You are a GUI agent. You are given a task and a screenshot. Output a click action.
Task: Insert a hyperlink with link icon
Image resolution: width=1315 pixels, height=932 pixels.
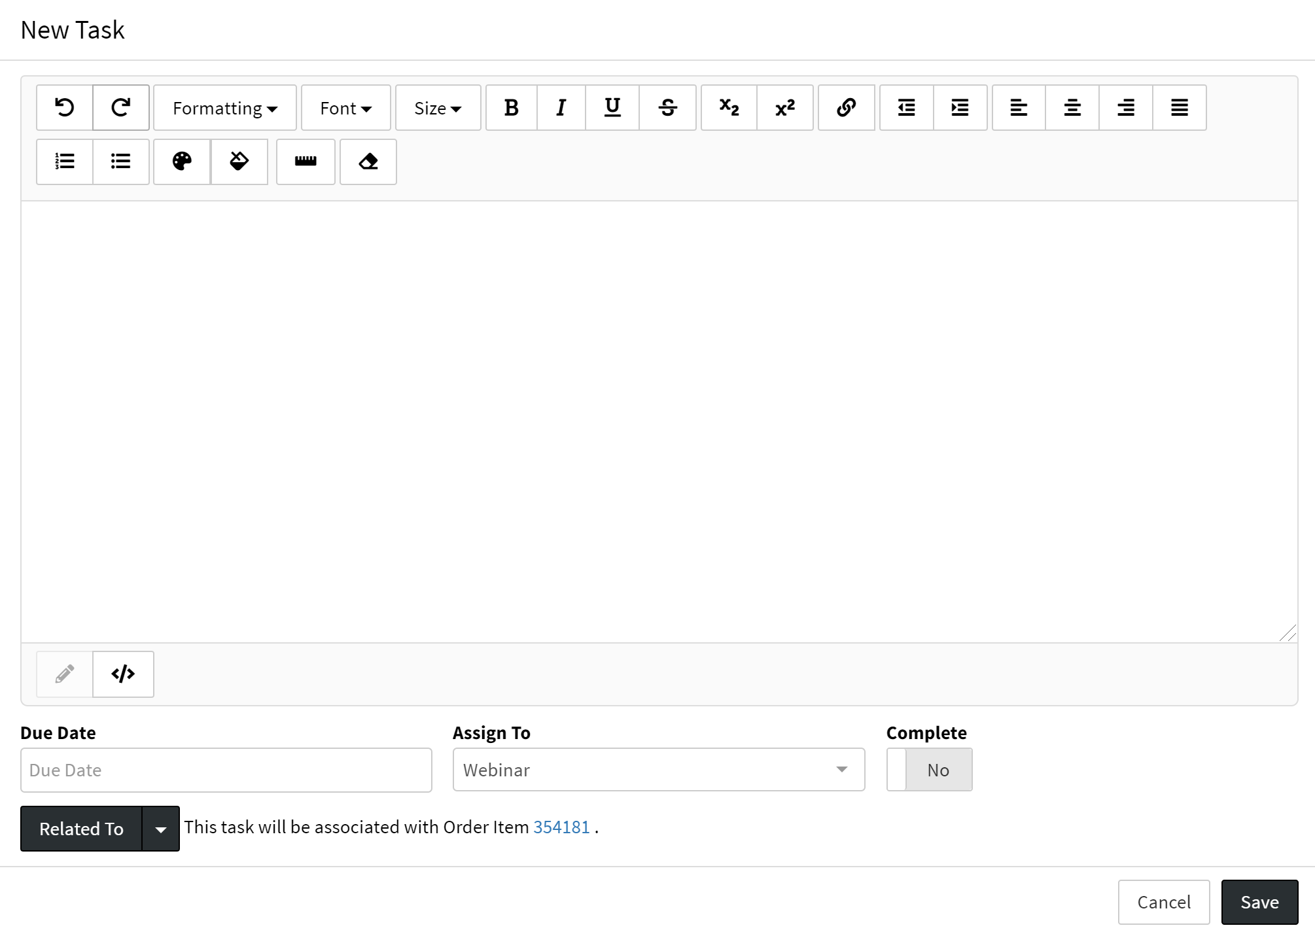pyautogui.click(x=846, y=107)
